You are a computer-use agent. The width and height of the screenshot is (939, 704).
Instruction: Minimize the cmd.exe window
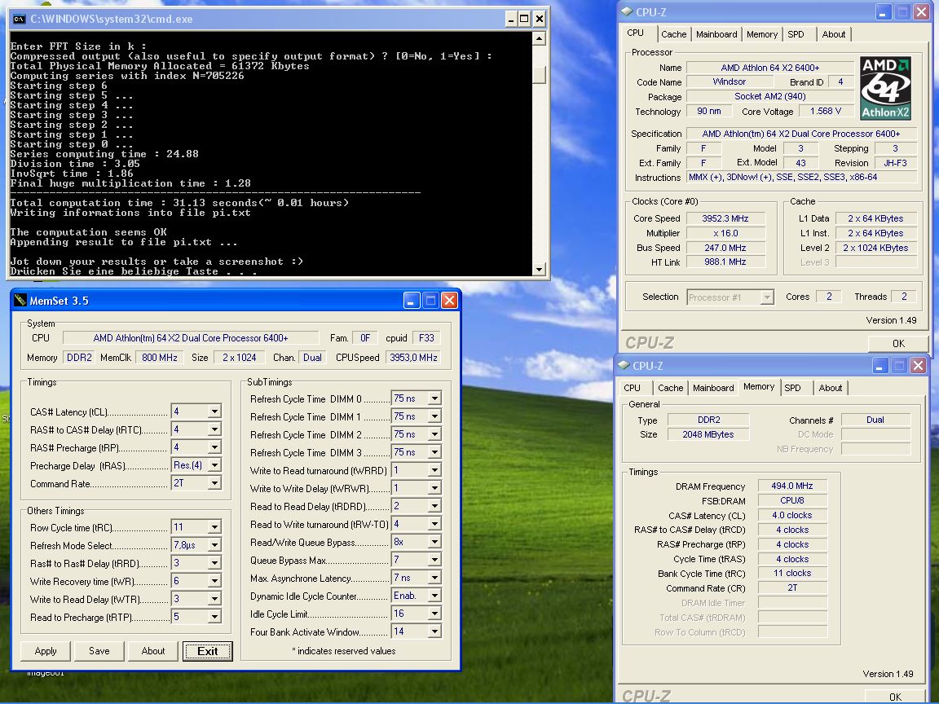coord(510,20)
